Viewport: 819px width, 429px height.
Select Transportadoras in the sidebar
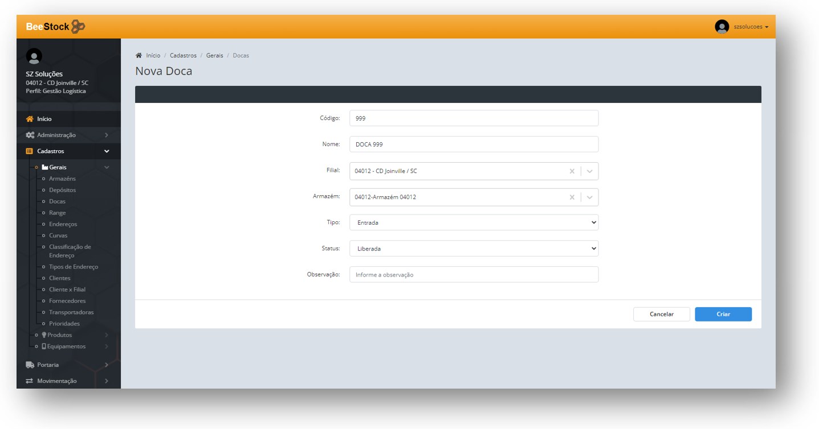click(71, 312)
